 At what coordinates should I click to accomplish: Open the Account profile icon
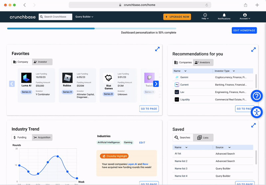click(245, 16)
